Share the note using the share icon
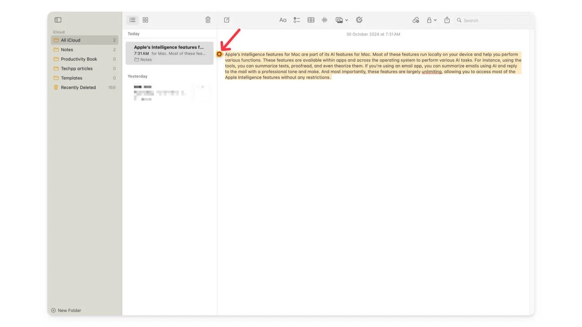Image resolution: width=582 pixels, height=327 pixels. (447, 20)
